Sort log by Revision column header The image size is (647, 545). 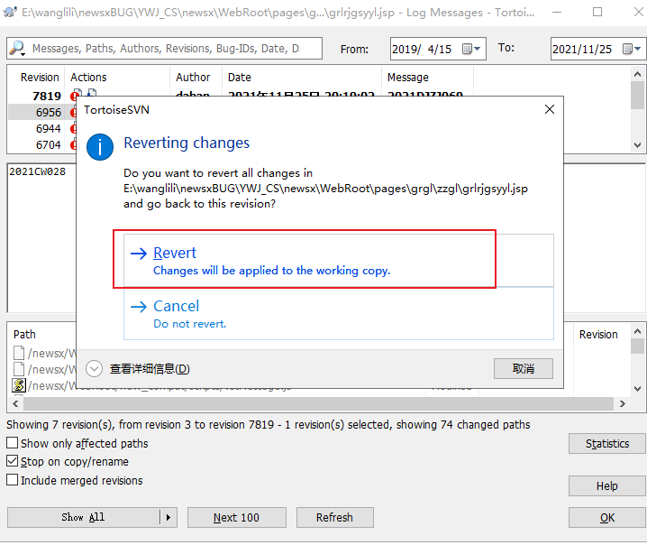coord(40,78)
